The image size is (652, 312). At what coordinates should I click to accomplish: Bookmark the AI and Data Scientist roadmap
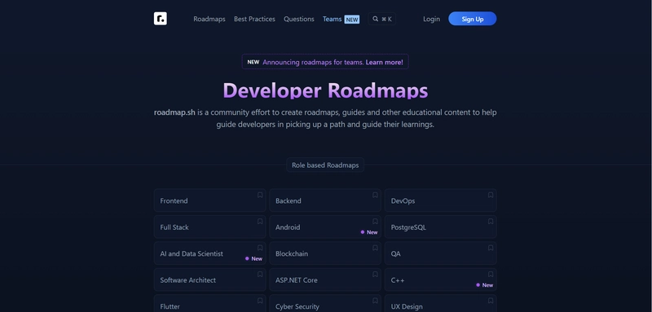pyautogui.click(x=260, y=248)
